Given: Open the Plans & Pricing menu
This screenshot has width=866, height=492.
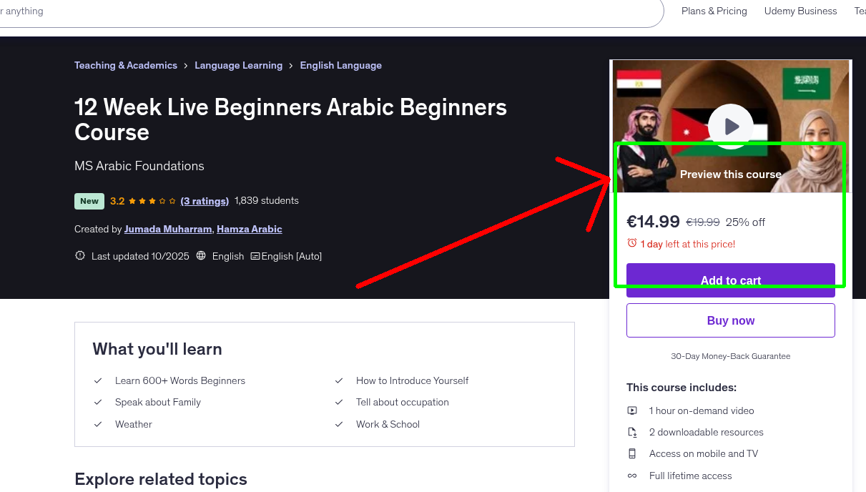Looking at the screenshot, I should click(x=714, y=11).
